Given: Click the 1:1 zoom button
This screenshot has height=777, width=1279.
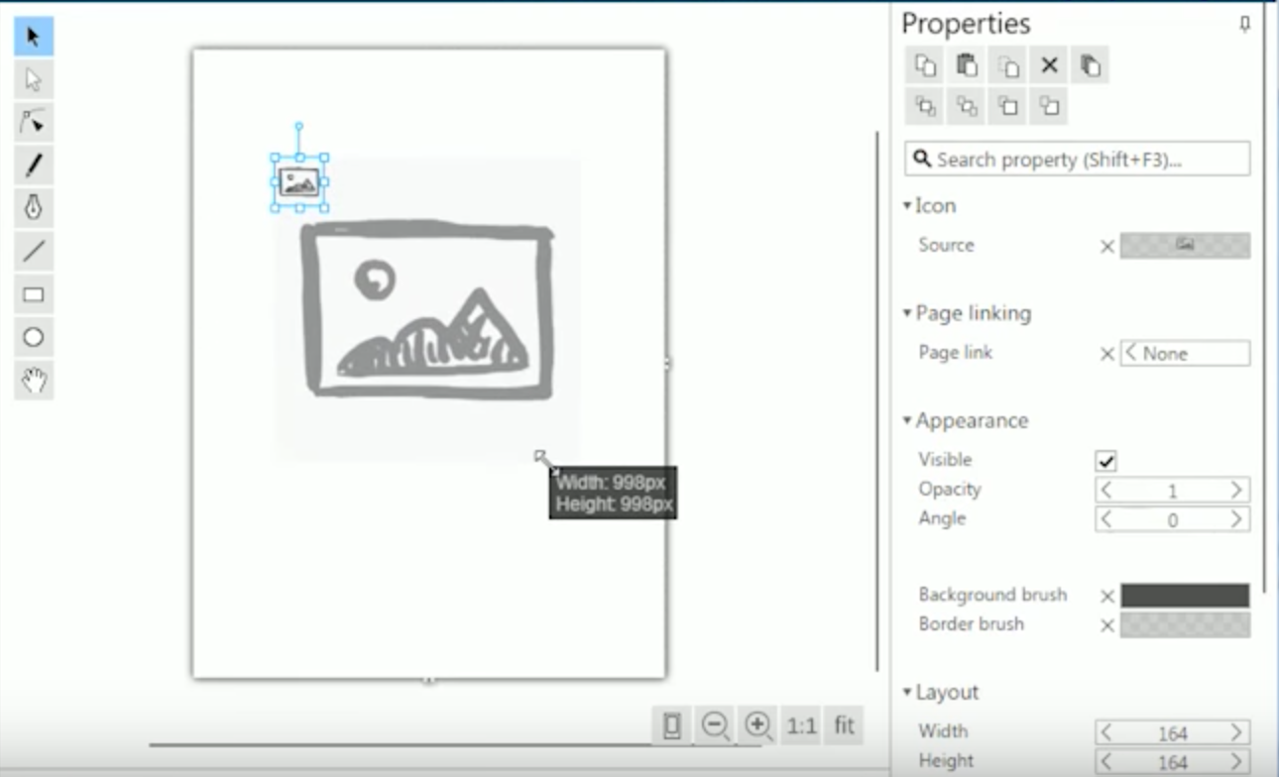Looking at the screenshot, I should click(799, 725).
